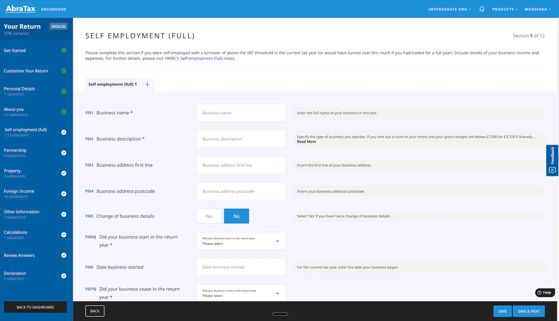
Task: Open Partnership section in sidebar
Action: (x=15, y=153)
